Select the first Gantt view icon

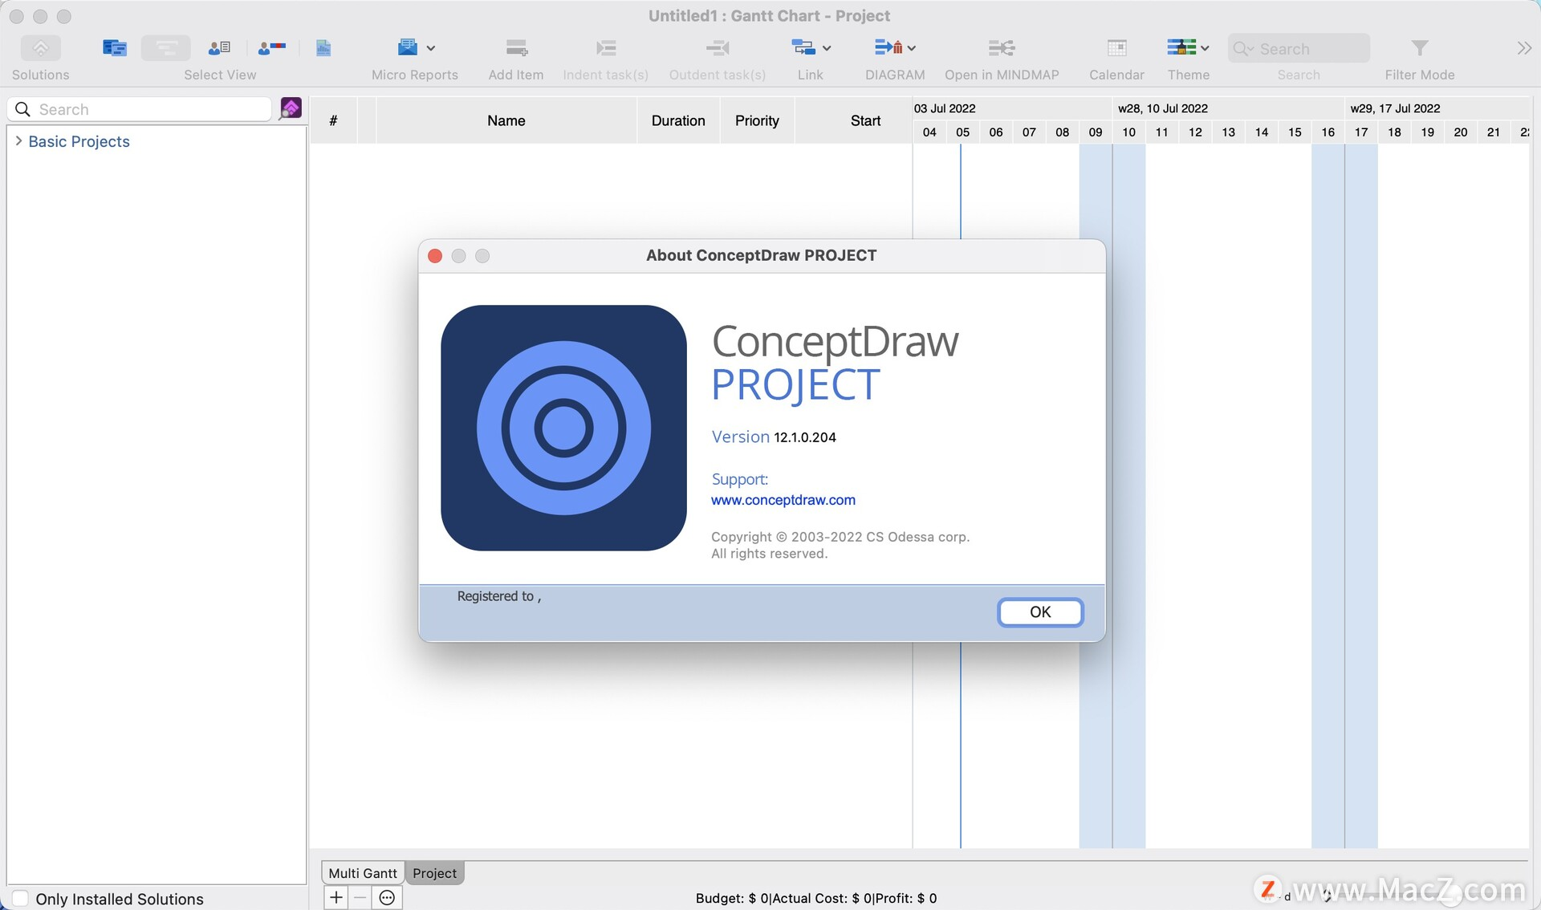tap(115, 48)
